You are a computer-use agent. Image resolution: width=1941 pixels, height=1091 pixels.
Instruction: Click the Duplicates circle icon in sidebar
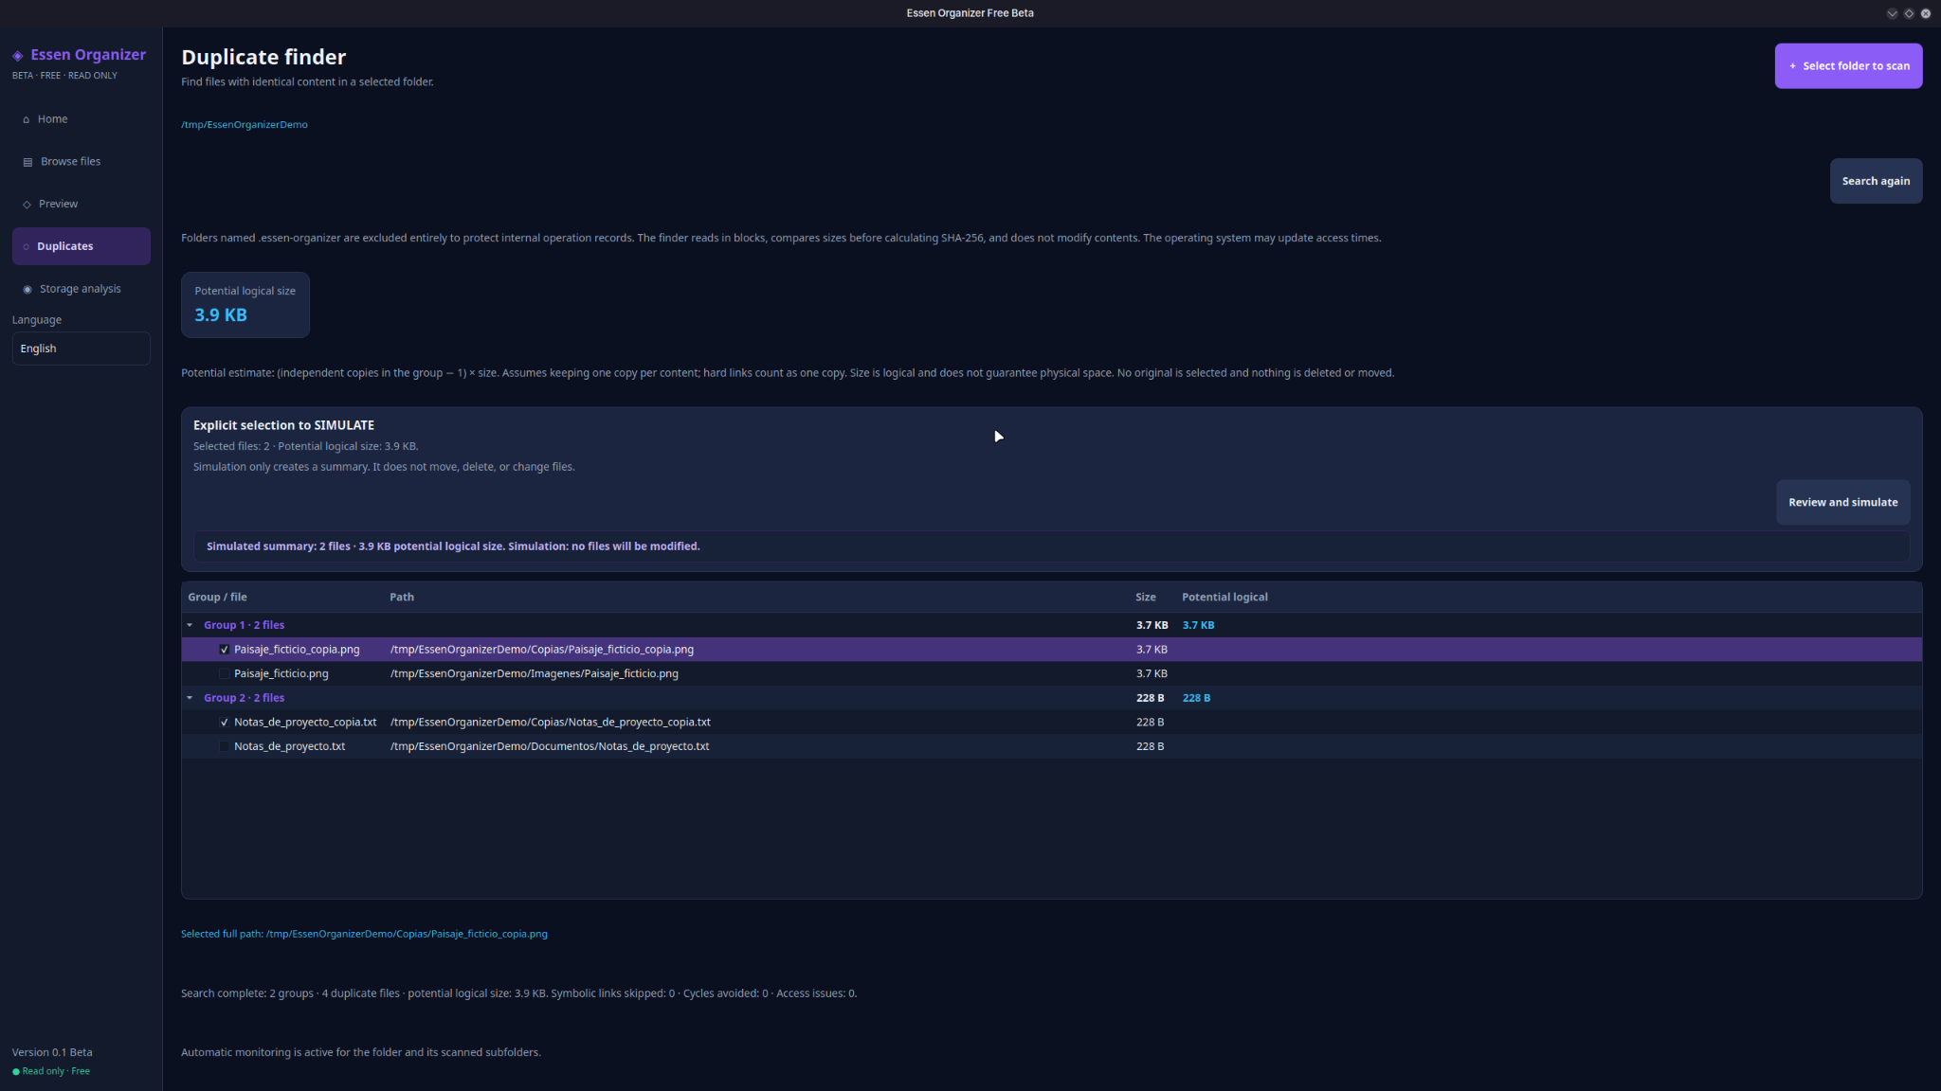coord(27,246)
